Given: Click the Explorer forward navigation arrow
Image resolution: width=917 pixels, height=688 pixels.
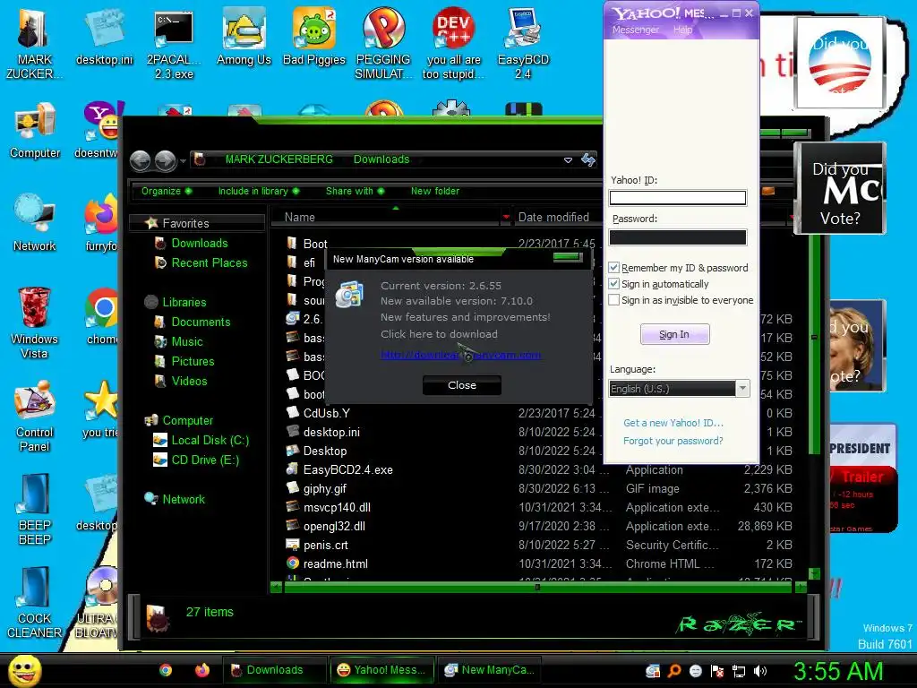Looking at the screenshot, I should coord(165,160).
